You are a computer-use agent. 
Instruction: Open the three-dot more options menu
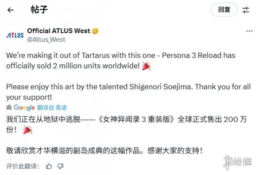pos(249,31)
